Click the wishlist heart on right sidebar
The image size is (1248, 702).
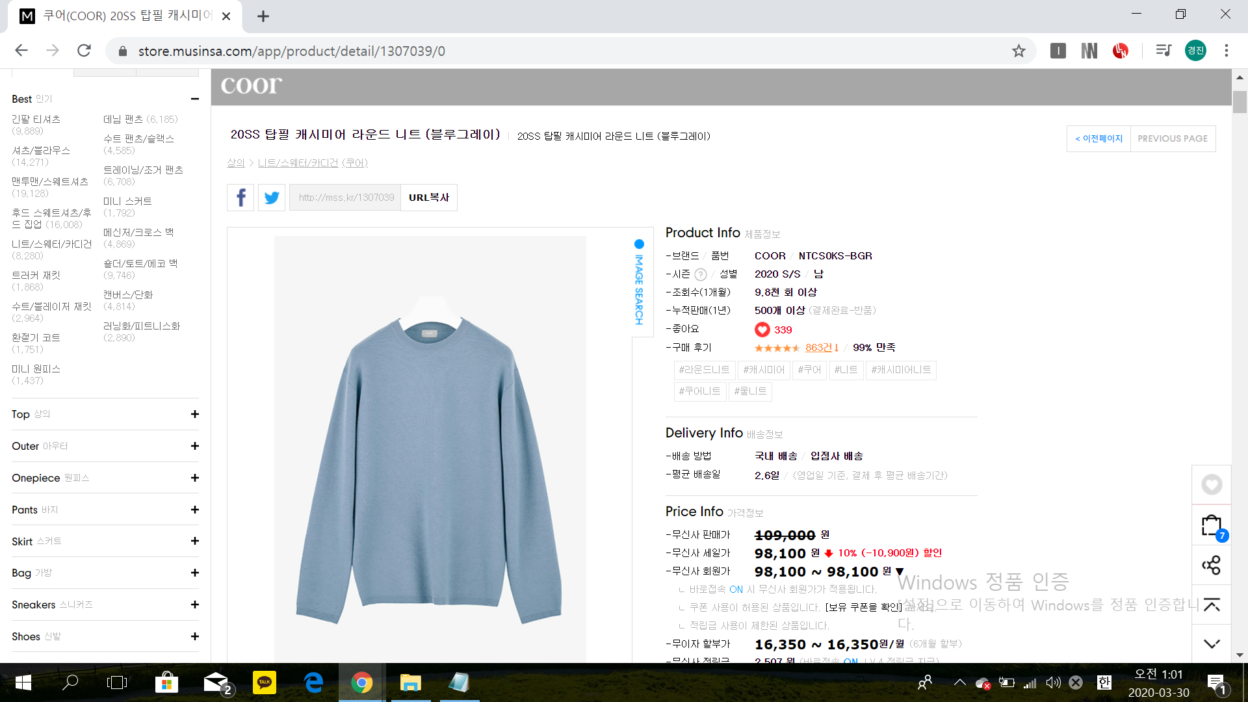pos(1211,485)
